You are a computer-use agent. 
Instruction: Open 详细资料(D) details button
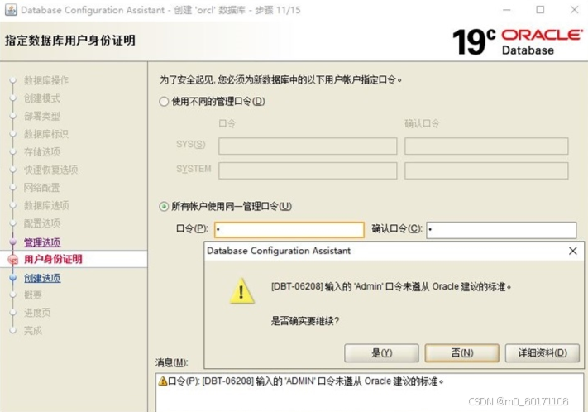point(543,353)
